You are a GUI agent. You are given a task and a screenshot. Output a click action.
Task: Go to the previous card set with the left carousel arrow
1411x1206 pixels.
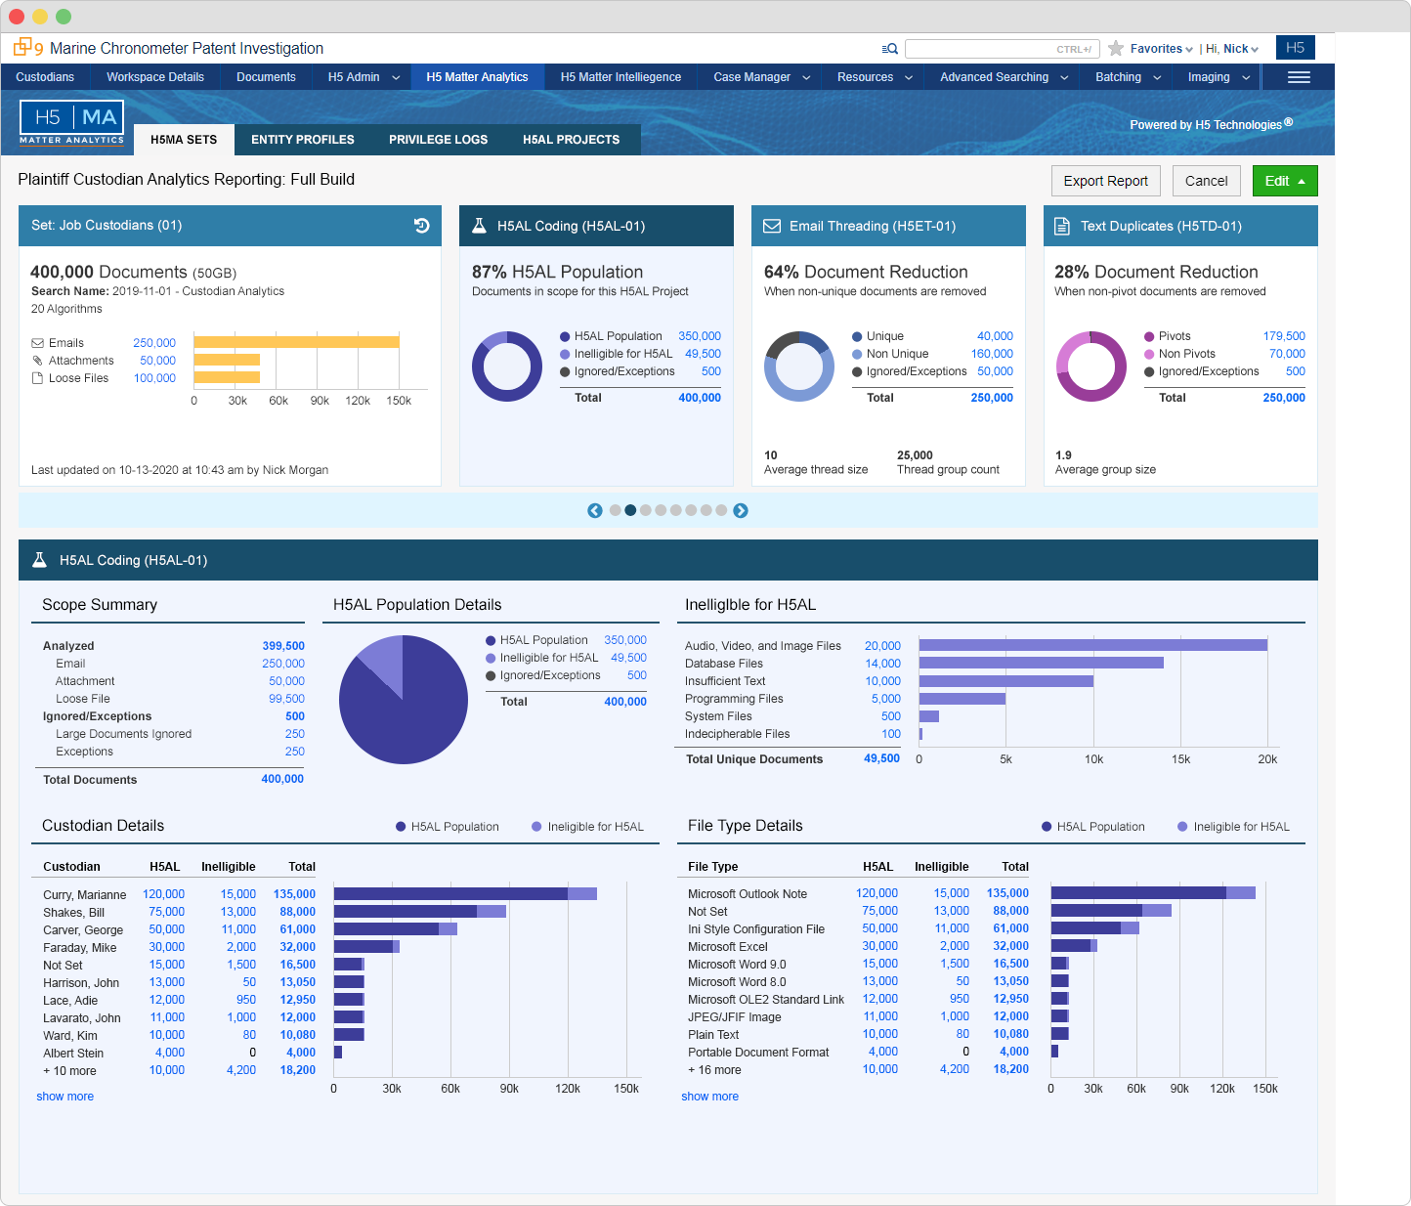[x=594, y=510]
